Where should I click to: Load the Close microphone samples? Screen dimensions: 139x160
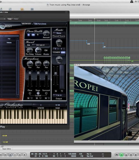pos(30,93)
